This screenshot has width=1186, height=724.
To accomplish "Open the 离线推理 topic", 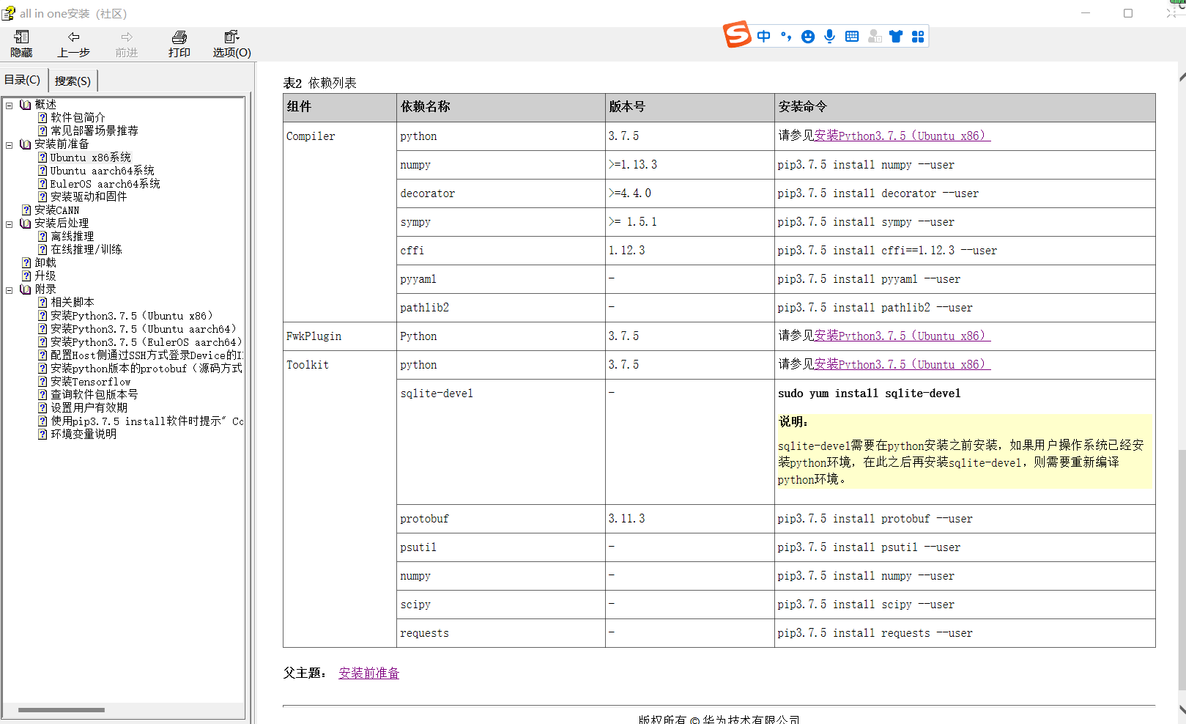I will click(73, 236).
